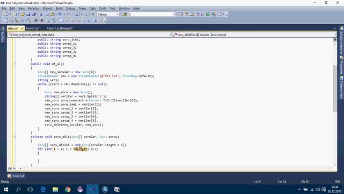The width and height of the screenshot is (344, 194).
Task: Expand the Toolbox side panel
Action: pyautogui.click(x=3, y=34)
